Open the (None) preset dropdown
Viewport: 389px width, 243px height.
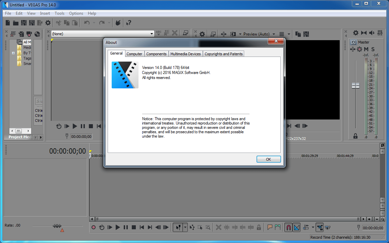pos(103,34)
